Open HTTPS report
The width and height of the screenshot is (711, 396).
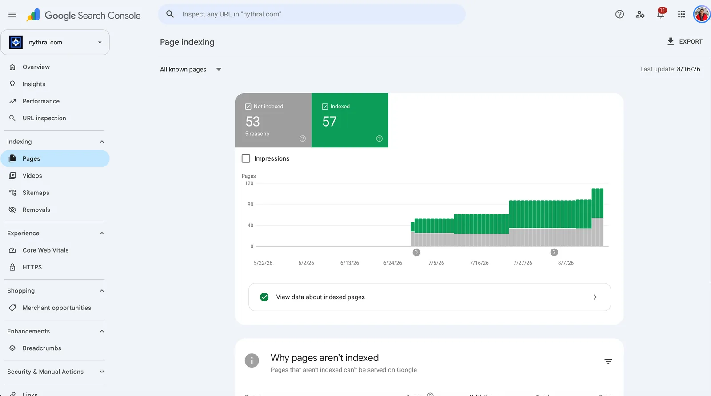(55, 267)
